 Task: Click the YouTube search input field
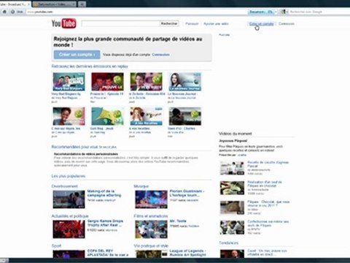(x=120, y=23)
